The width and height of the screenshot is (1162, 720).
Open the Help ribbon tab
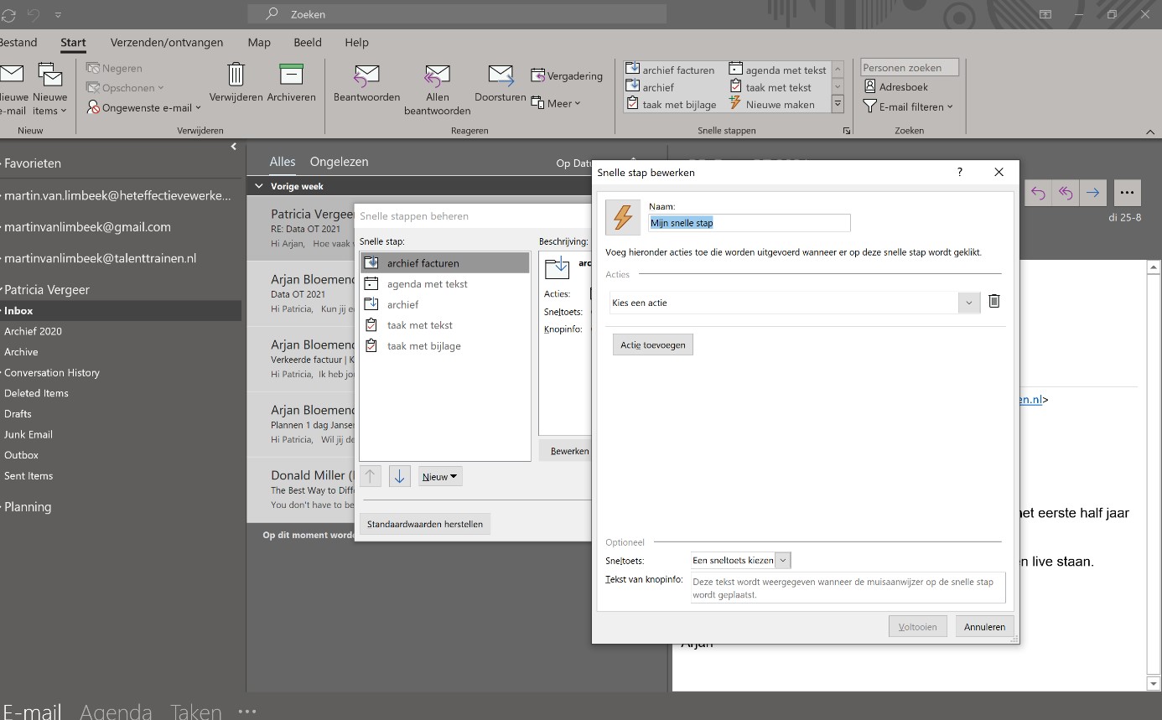(356, 43)
